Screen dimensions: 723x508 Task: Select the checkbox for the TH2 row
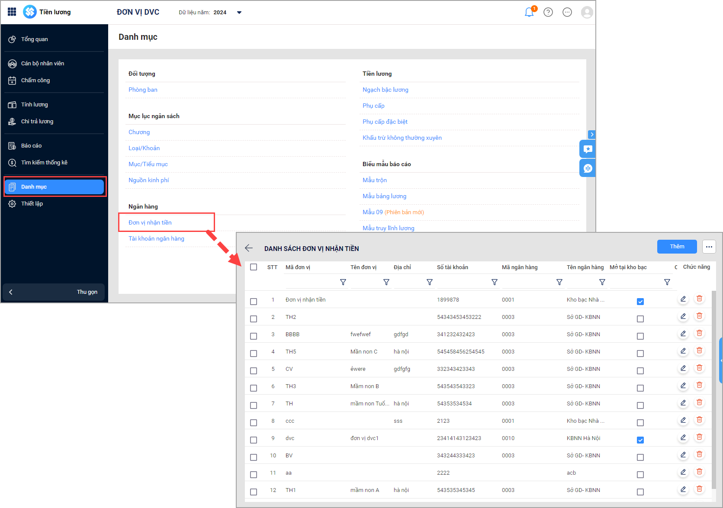click(x=254, y=319)
